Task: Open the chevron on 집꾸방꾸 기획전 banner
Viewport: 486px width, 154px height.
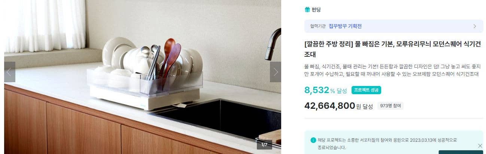Action: tap(475, 26)
